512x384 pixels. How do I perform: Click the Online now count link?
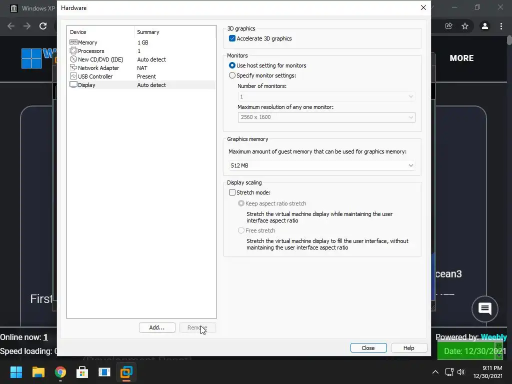pyautogui.click(x=45, y=337)
